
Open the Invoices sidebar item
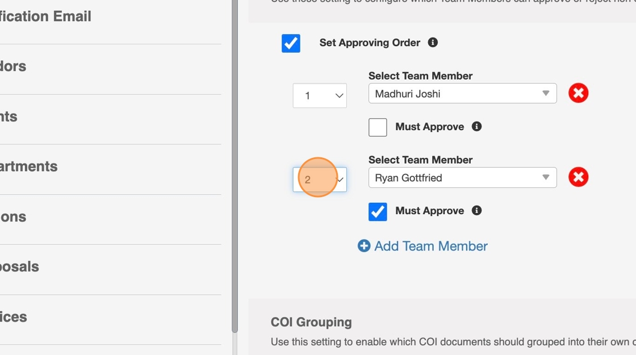pos(14,316)
